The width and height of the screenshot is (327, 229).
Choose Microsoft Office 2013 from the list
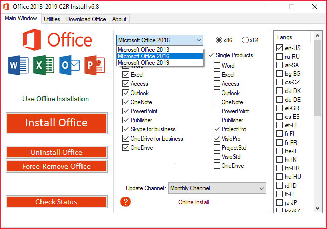160,50
